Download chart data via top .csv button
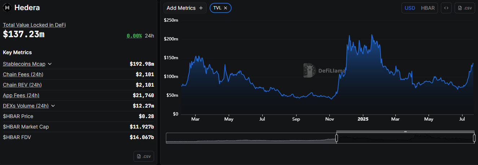 pos(465,8)
